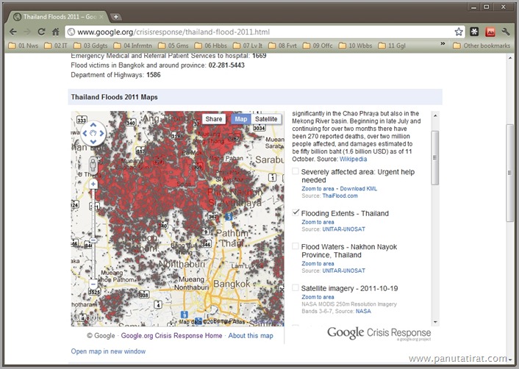Zoom to area for Severely affected area

[x=318, y=189]
